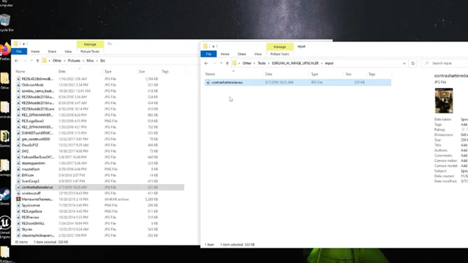Open the Games desktop shortcut
This screenshot has height=263, width=468.
tap(5, 139)
